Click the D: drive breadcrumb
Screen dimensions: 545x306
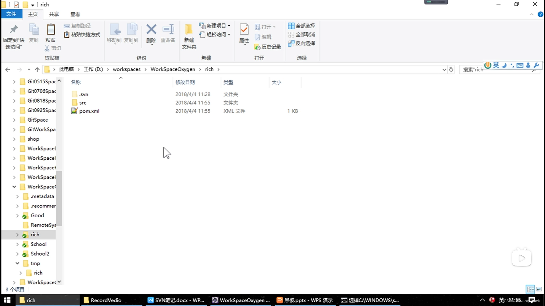point(93,69)
